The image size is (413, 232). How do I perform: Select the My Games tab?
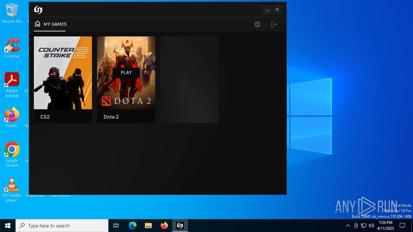[x=50, y=24]
